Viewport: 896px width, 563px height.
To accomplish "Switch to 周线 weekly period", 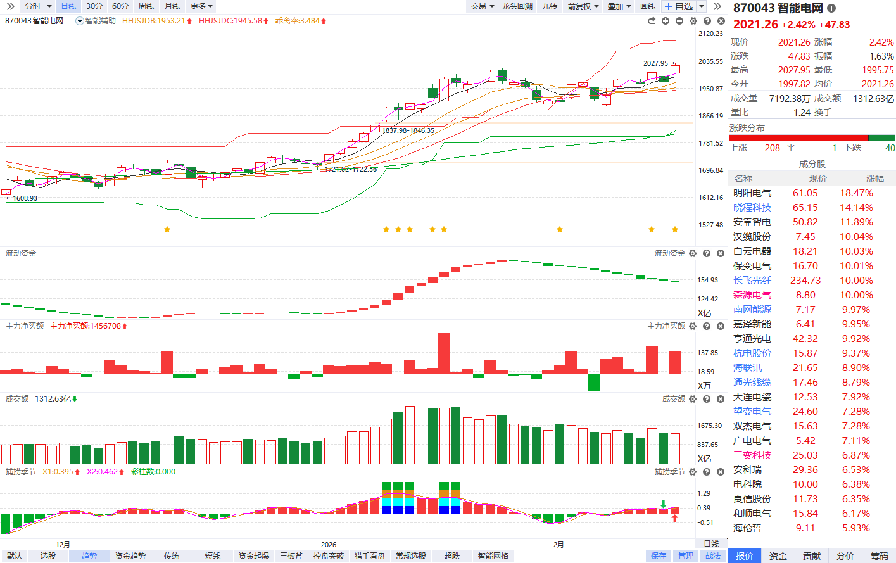I will (x=146, y=6).
